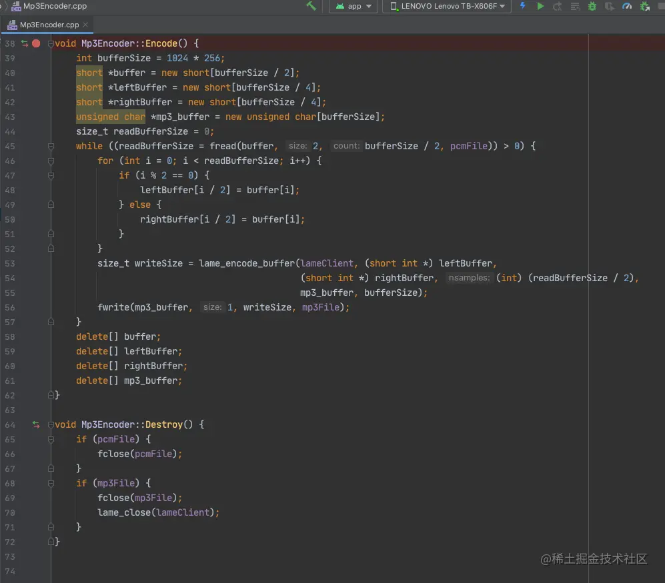Collapse the Encode() function at line 38

pos(51,43)
